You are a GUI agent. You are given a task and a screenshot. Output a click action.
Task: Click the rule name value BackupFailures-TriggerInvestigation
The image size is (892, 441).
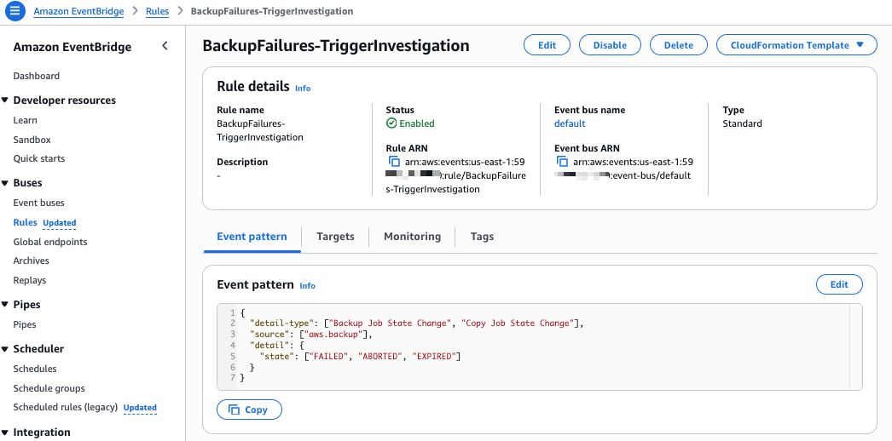[x=260, y=130]
